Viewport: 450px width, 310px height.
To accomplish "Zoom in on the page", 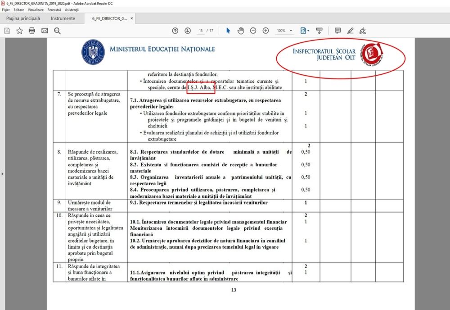I will 265,31.
